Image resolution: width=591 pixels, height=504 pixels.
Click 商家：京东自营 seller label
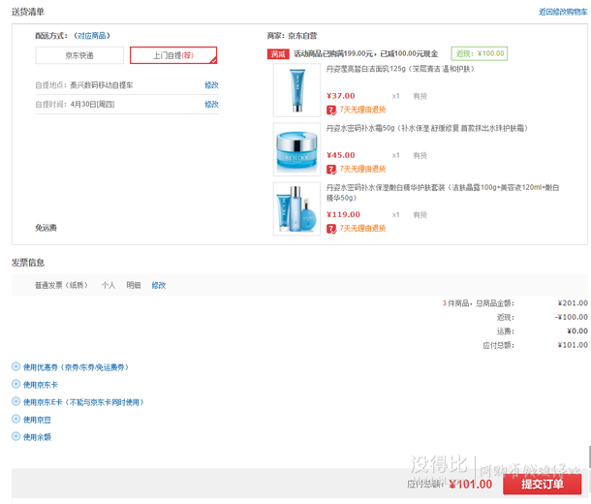292,36
